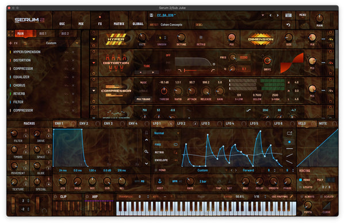The image size is (345, 224).
Task: Click the OSC mapping pencil icon
Action: pos(292,197)
